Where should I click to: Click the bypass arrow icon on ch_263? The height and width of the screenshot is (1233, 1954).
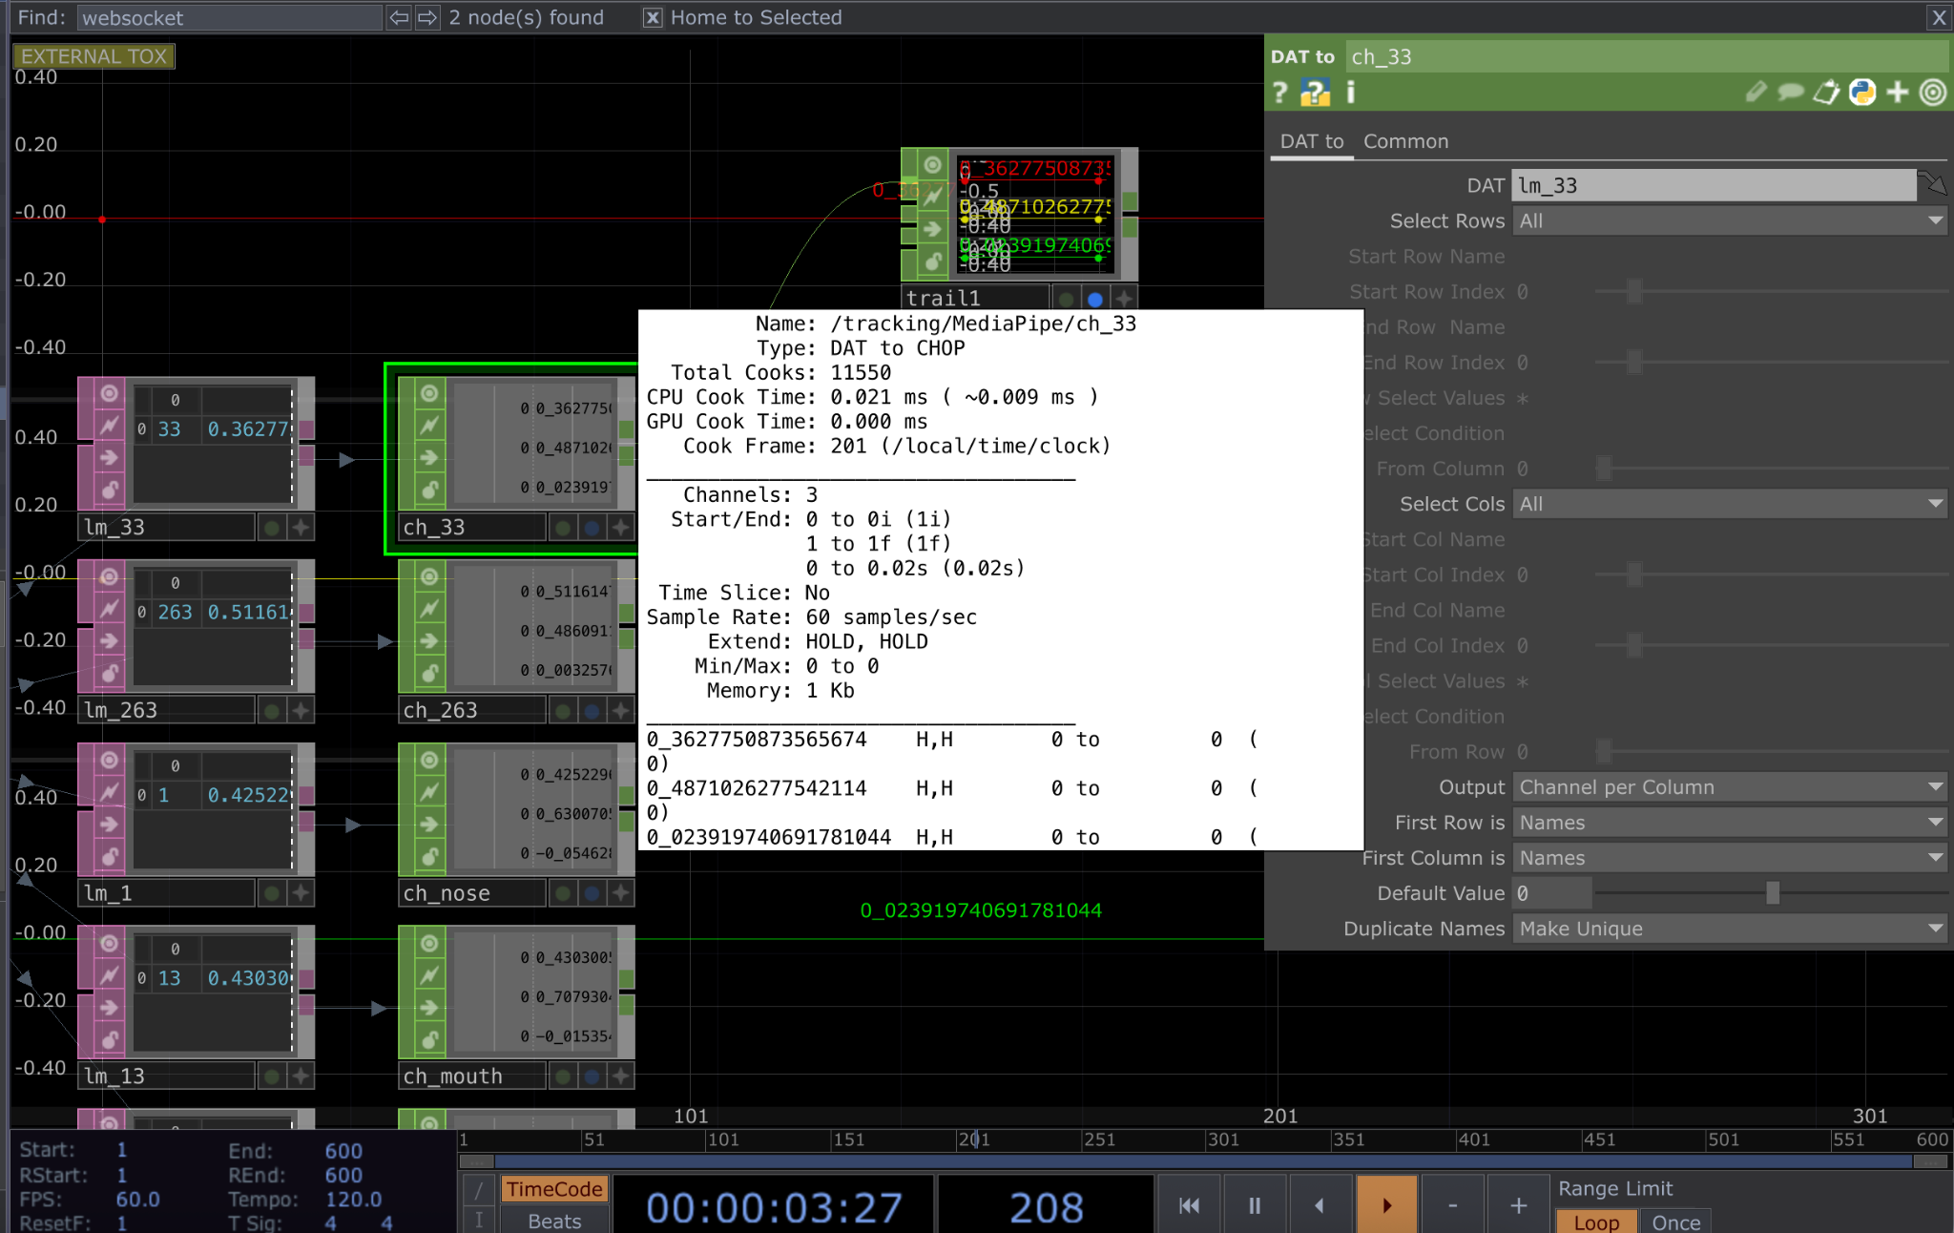pyautogui.click(x=430, y=640)
